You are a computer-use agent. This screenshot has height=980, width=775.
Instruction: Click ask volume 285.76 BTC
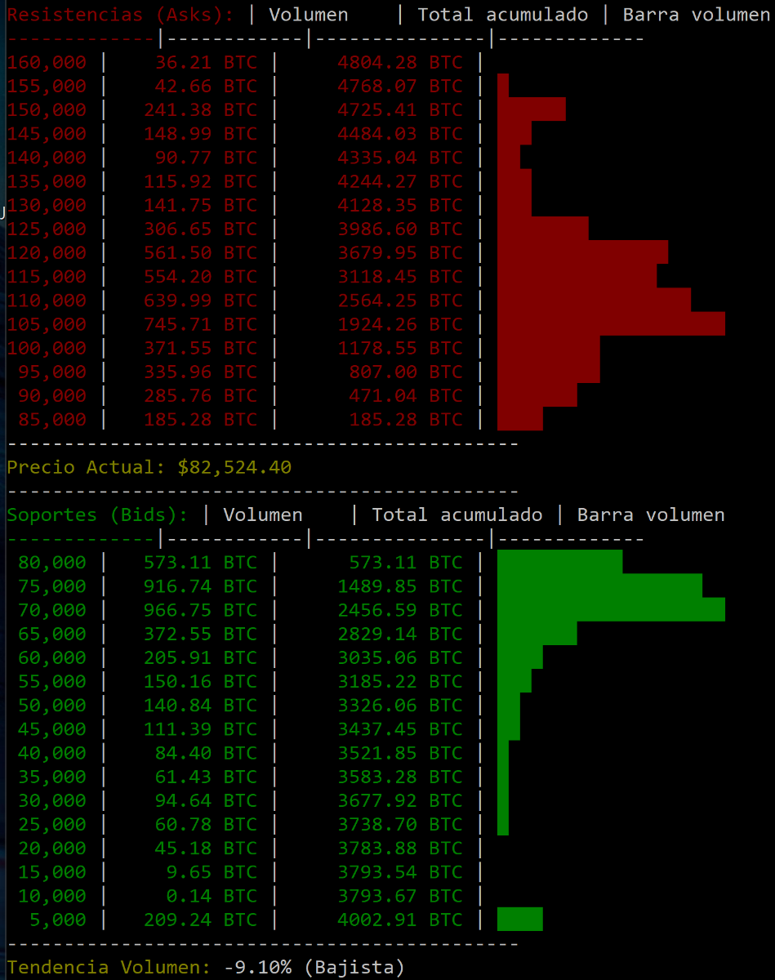click(x=200, y=395)
